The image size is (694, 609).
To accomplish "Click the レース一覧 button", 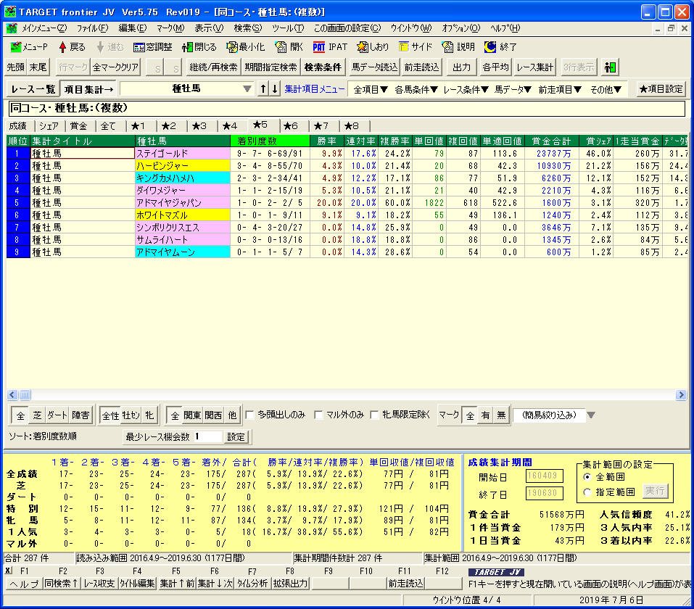I will [x=33, y=89].
